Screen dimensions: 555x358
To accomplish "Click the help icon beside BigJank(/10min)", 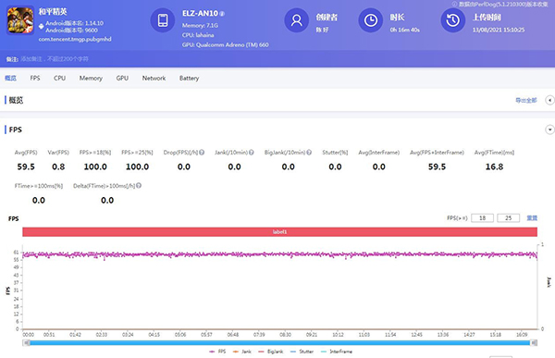I will 309,153.
